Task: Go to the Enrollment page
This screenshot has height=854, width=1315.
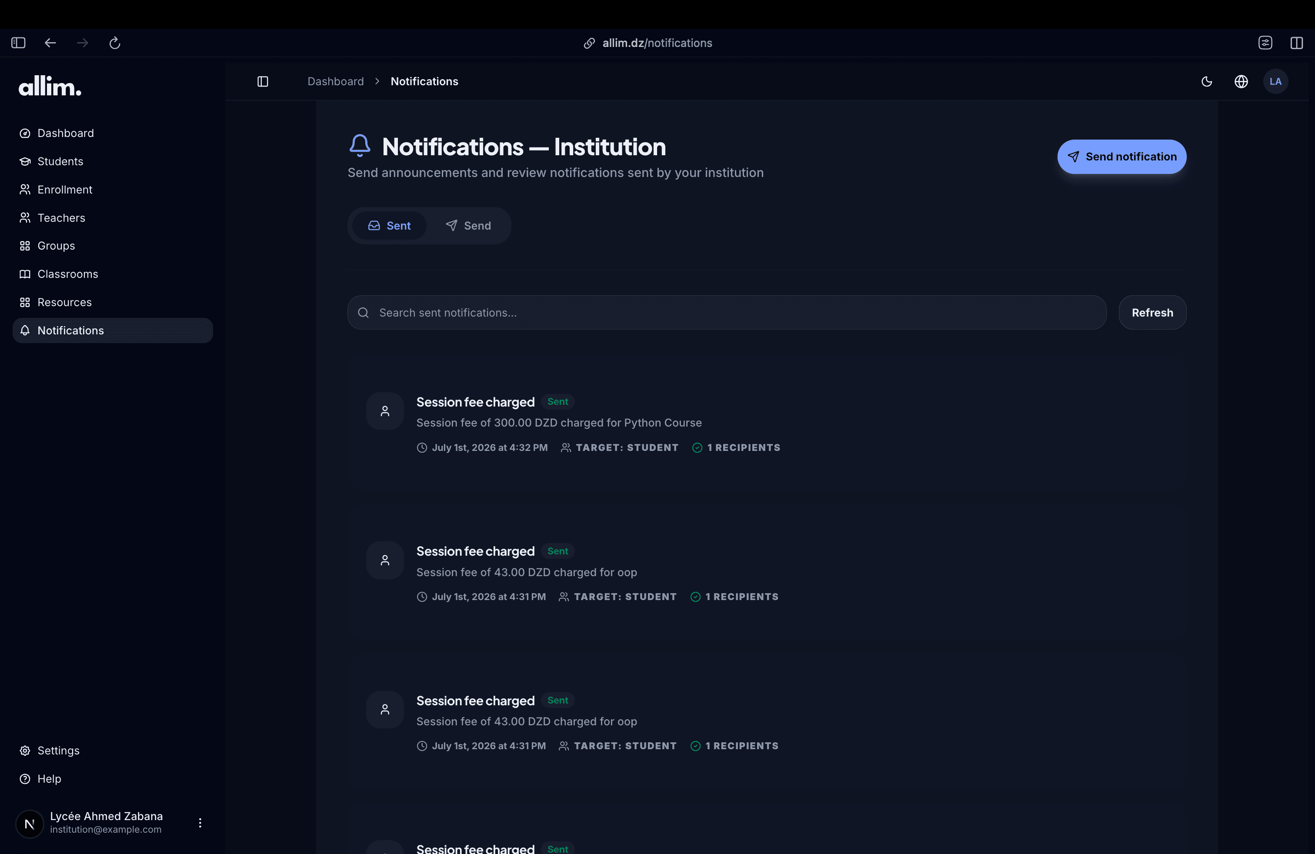Action: click(x=112, y=190)
